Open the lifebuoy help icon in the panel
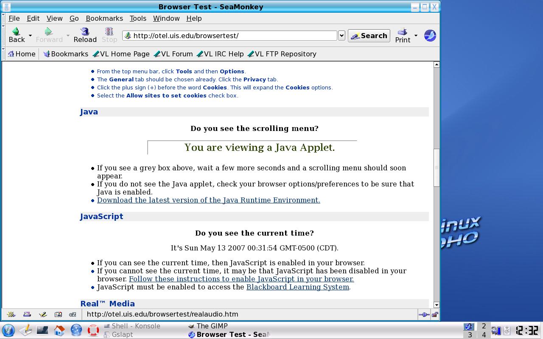 click(93, 330)
